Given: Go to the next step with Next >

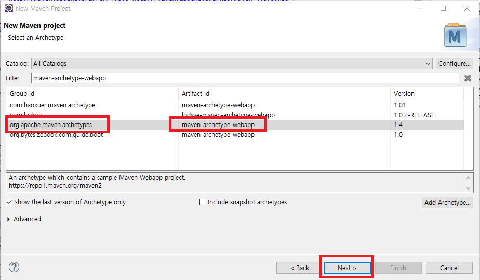Looking at the screenshot, I should 347,268.
